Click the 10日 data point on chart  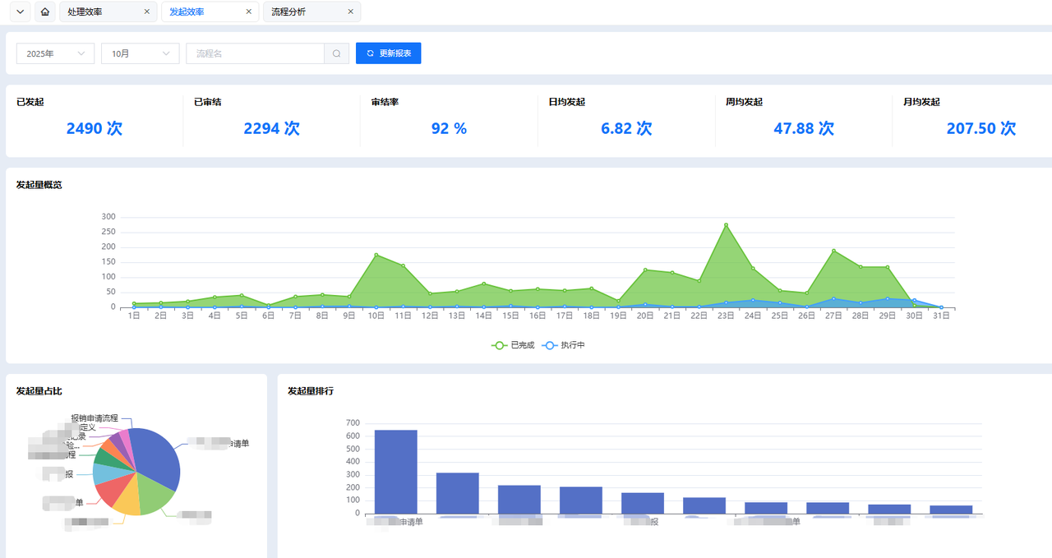point(376,255)
